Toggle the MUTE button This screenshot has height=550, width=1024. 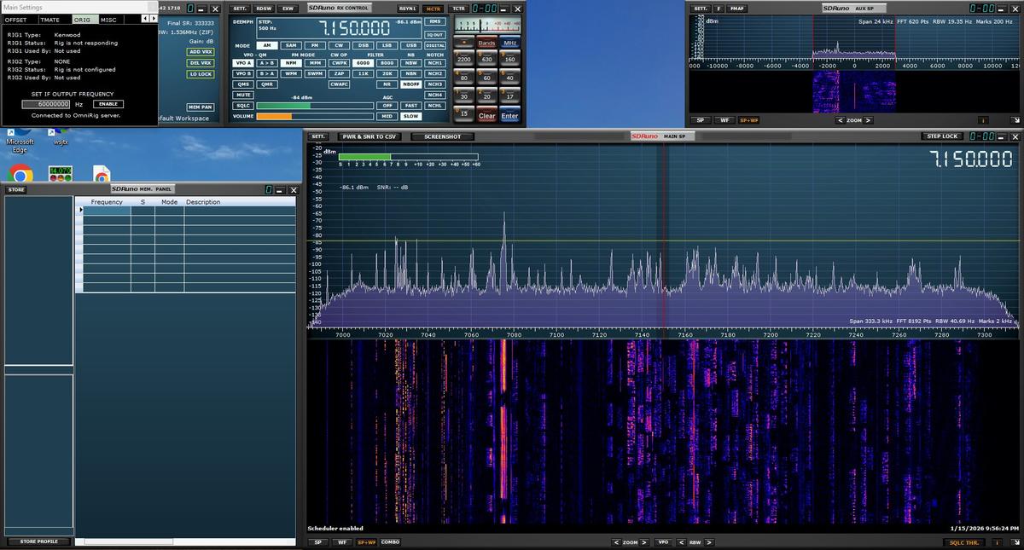243,95
